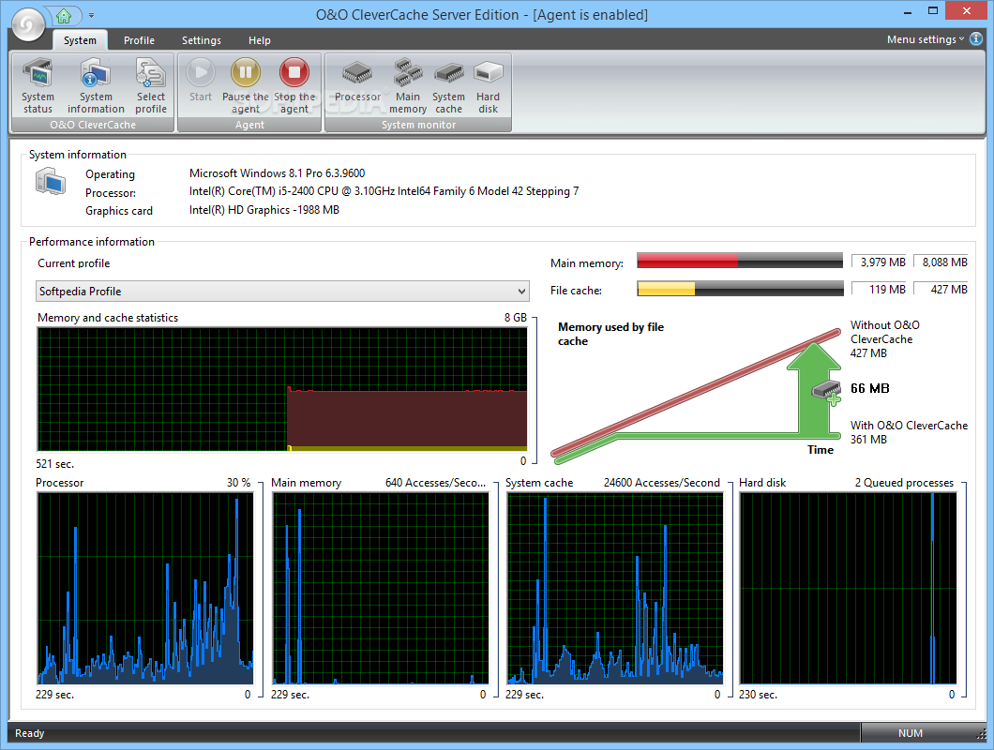Click the Intel HD Graphics card text
The image size is (994, 750).
264,209
